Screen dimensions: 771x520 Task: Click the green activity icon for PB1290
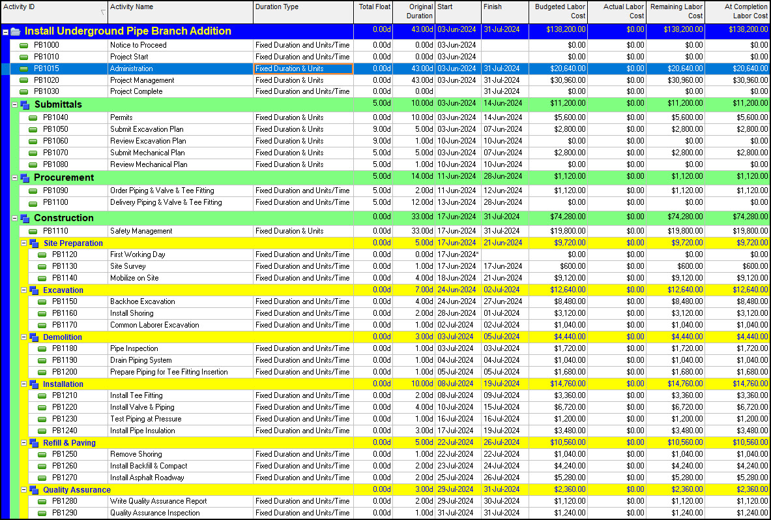pos(42,513)
